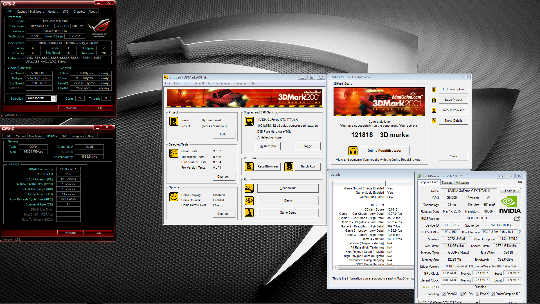Screen dimensions: 540x304
Task: Click the Save Project button
Action: (x=453, y=100)
